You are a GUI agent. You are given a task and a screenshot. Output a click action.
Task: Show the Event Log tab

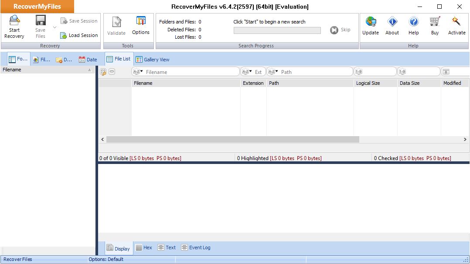[196, 247]
